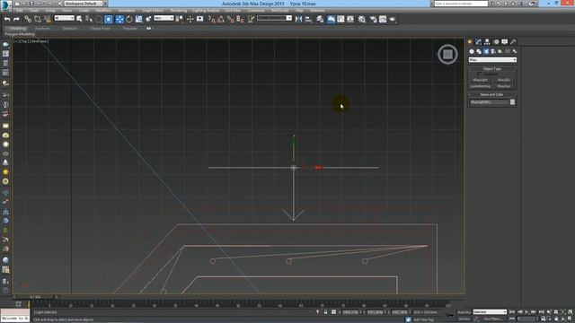The height and width of the screenshot is (323, 575).
Task: Open the Render Setup dialog
Action: click(x=373, y=19)
